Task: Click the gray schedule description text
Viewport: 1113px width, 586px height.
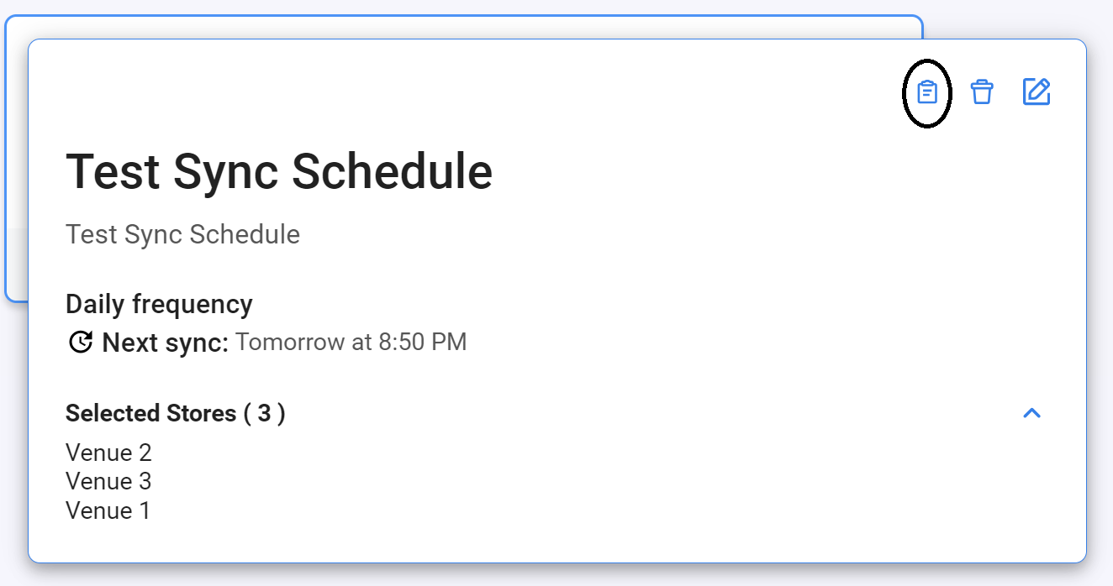Action: (183, 234)
